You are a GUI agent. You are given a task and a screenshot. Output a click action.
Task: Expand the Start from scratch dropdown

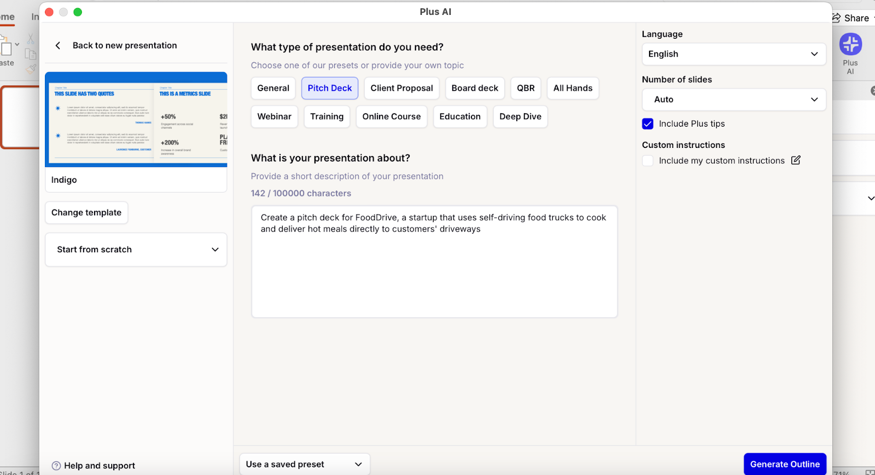coord(136,250)
